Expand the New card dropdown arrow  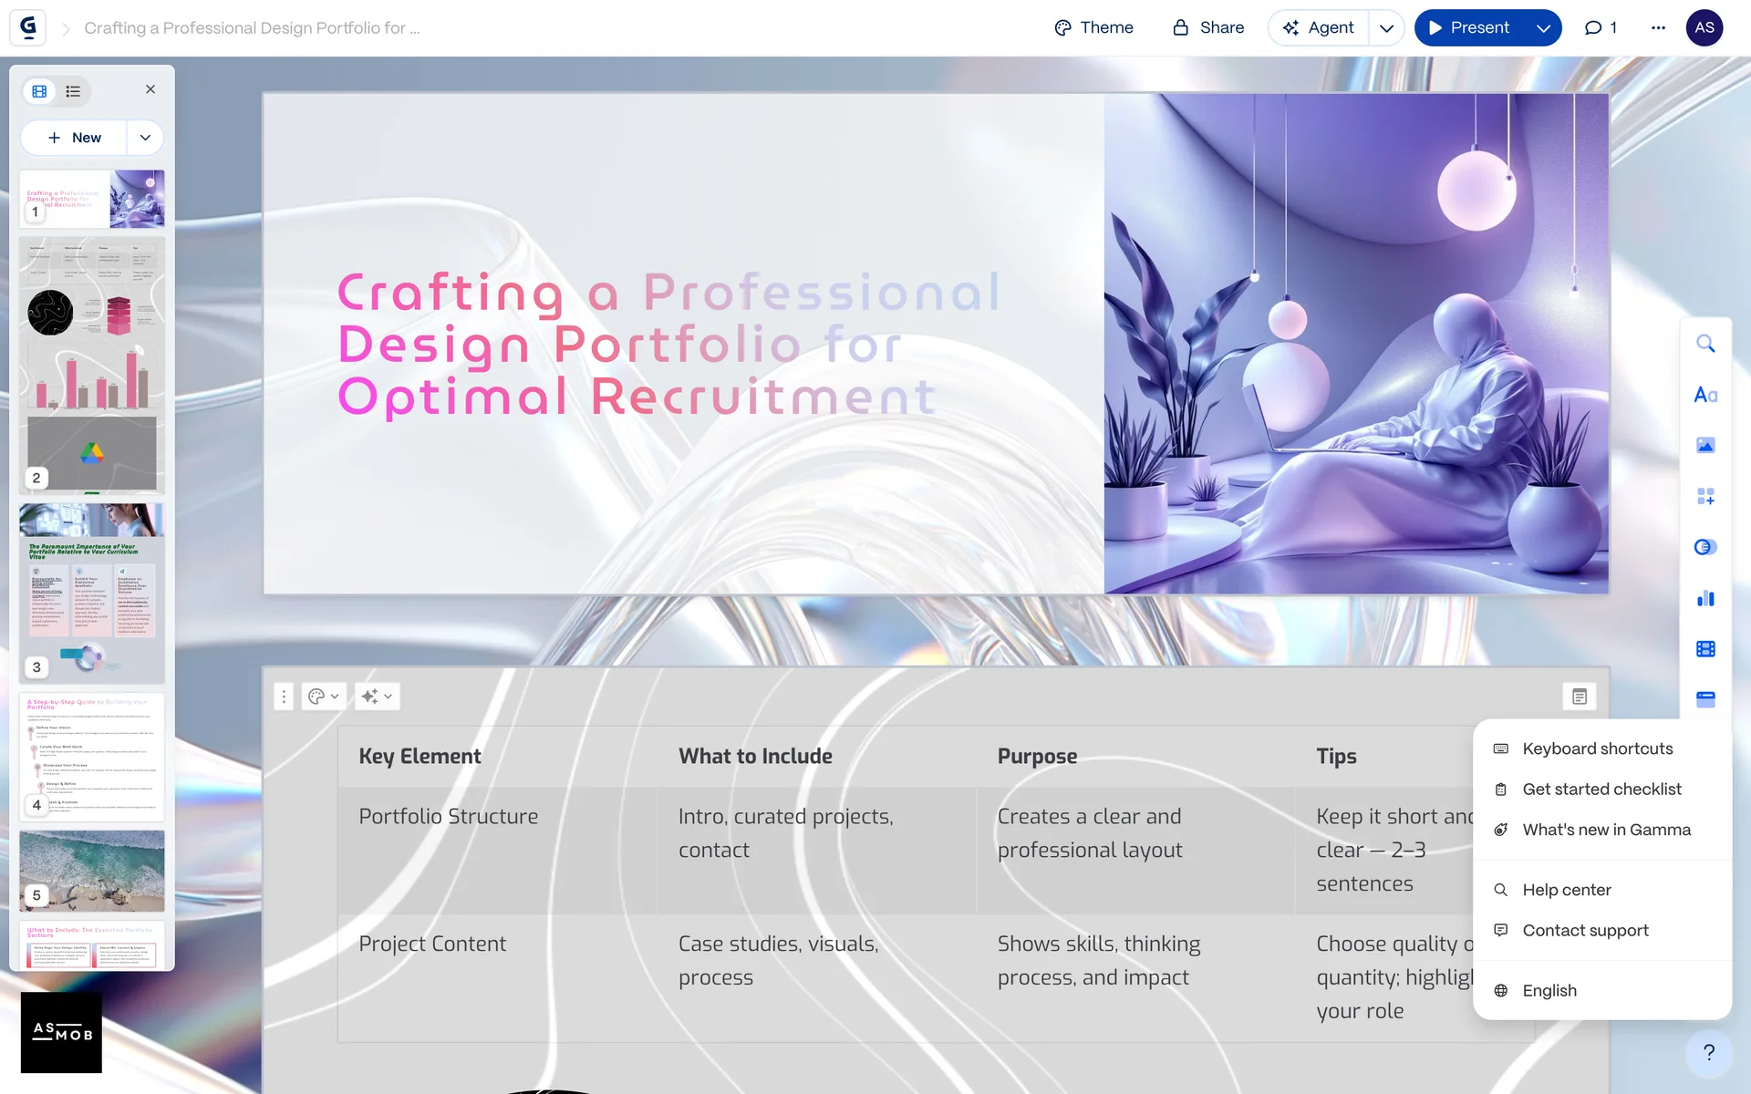[x=145, y=138]
